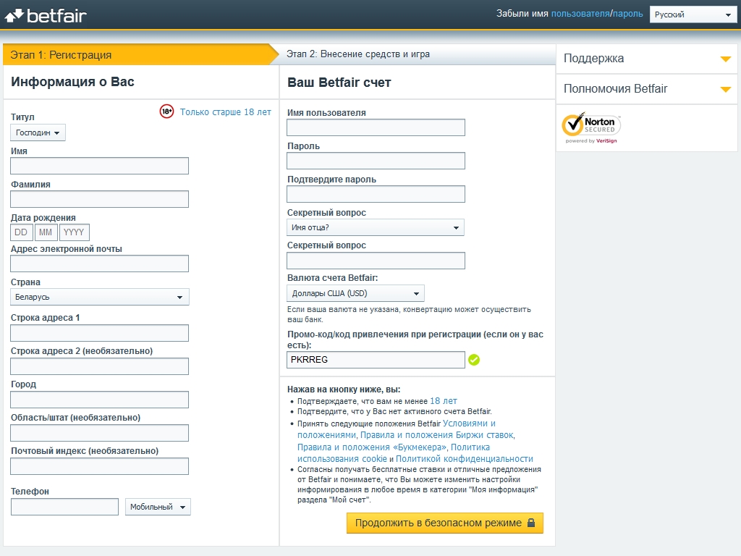Open the currency dropdown Доллары США (USD)

[x=355, y=293]
